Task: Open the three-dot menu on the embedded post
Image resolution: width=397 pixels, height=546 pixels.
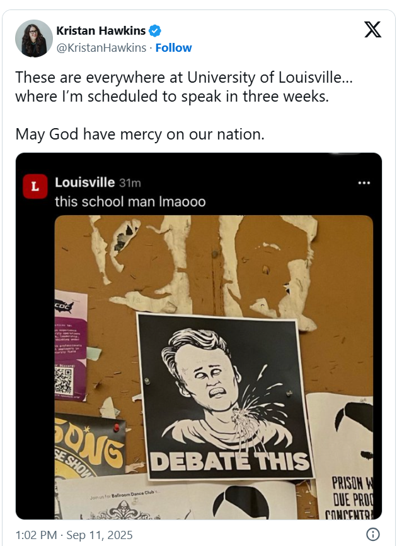Action: click(364, 183)
